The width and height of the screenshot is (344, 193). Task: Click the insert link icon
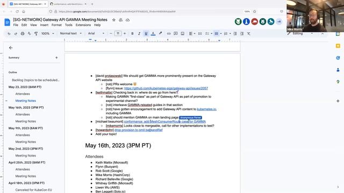pyautogui.click(x=169, y=34)
